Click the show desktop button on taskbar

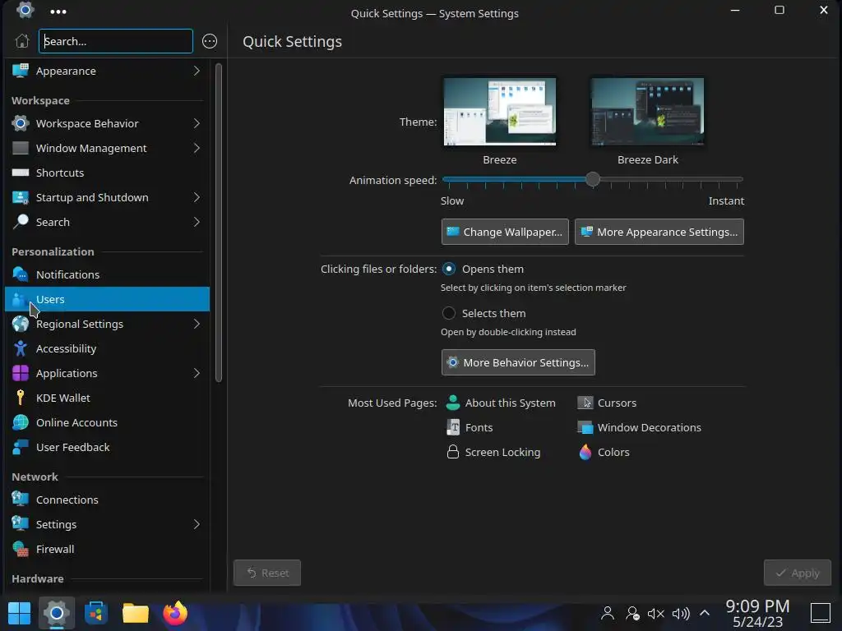click(x=820, y=613)
